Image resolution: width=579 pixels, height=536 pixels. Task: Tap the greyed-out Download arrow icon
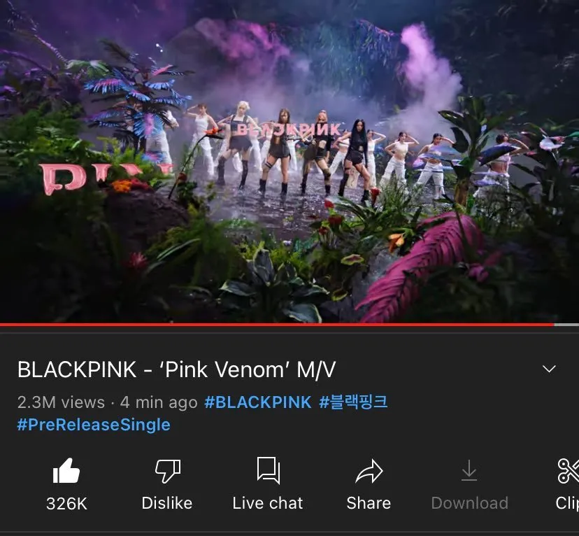(x=469, y=470)
